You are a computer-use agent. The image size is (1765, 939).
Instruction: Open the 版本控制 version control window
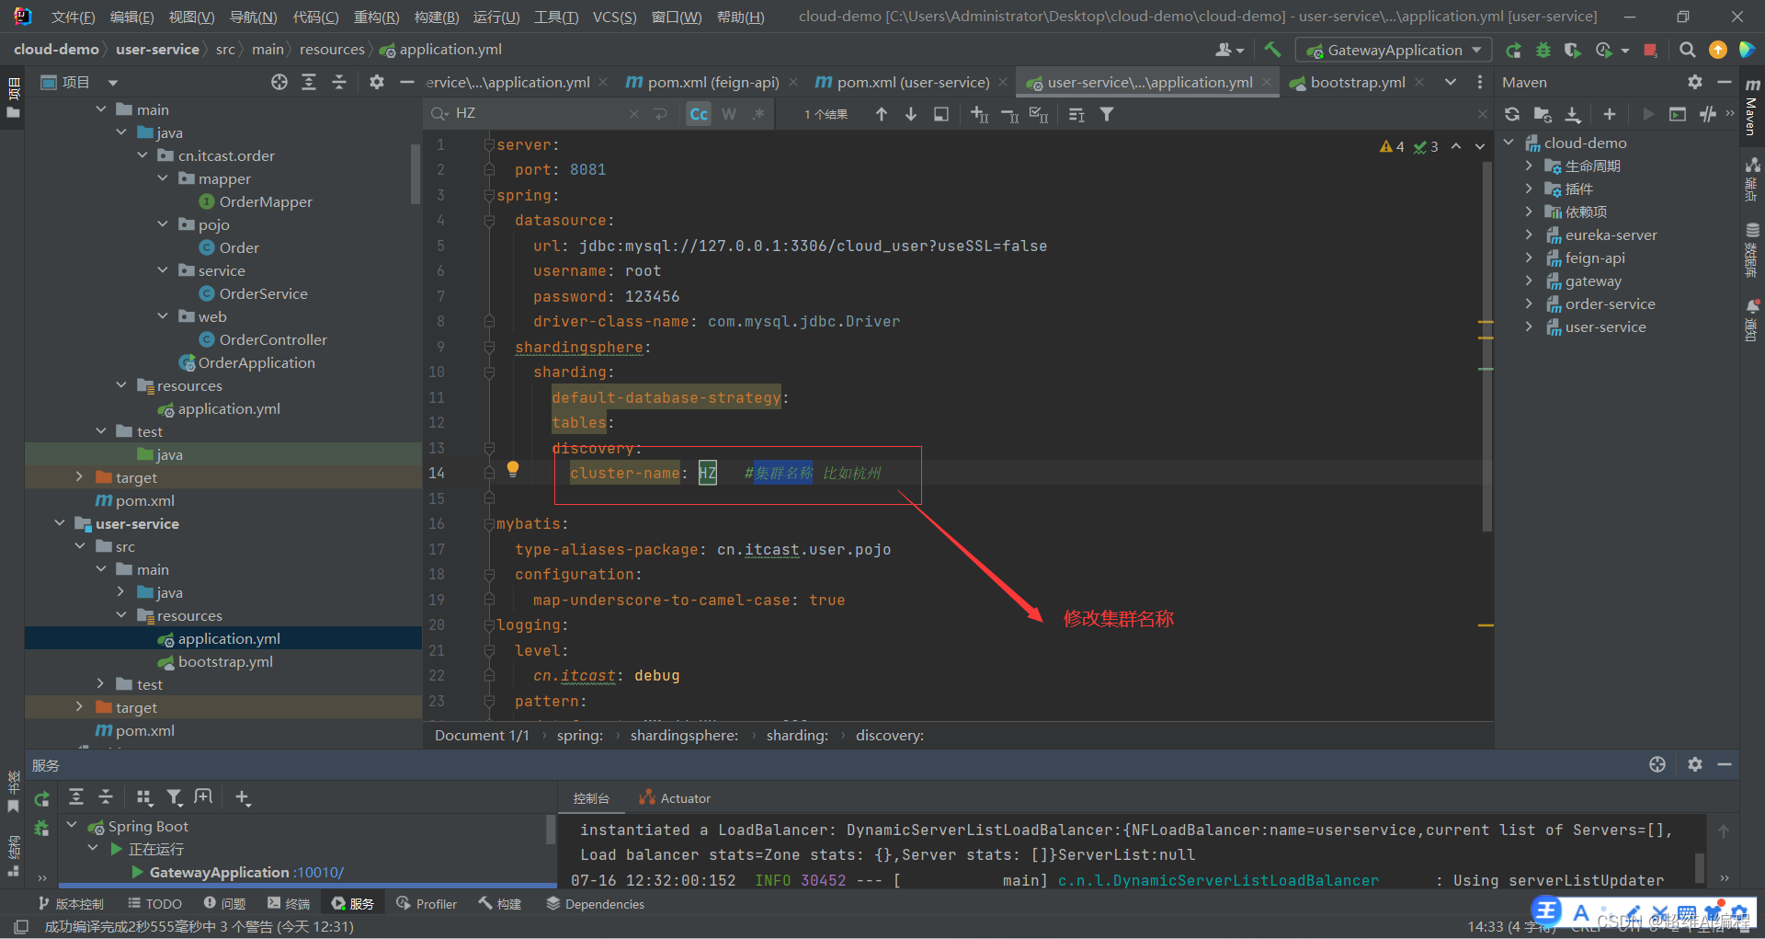click(x=71, y=904)
